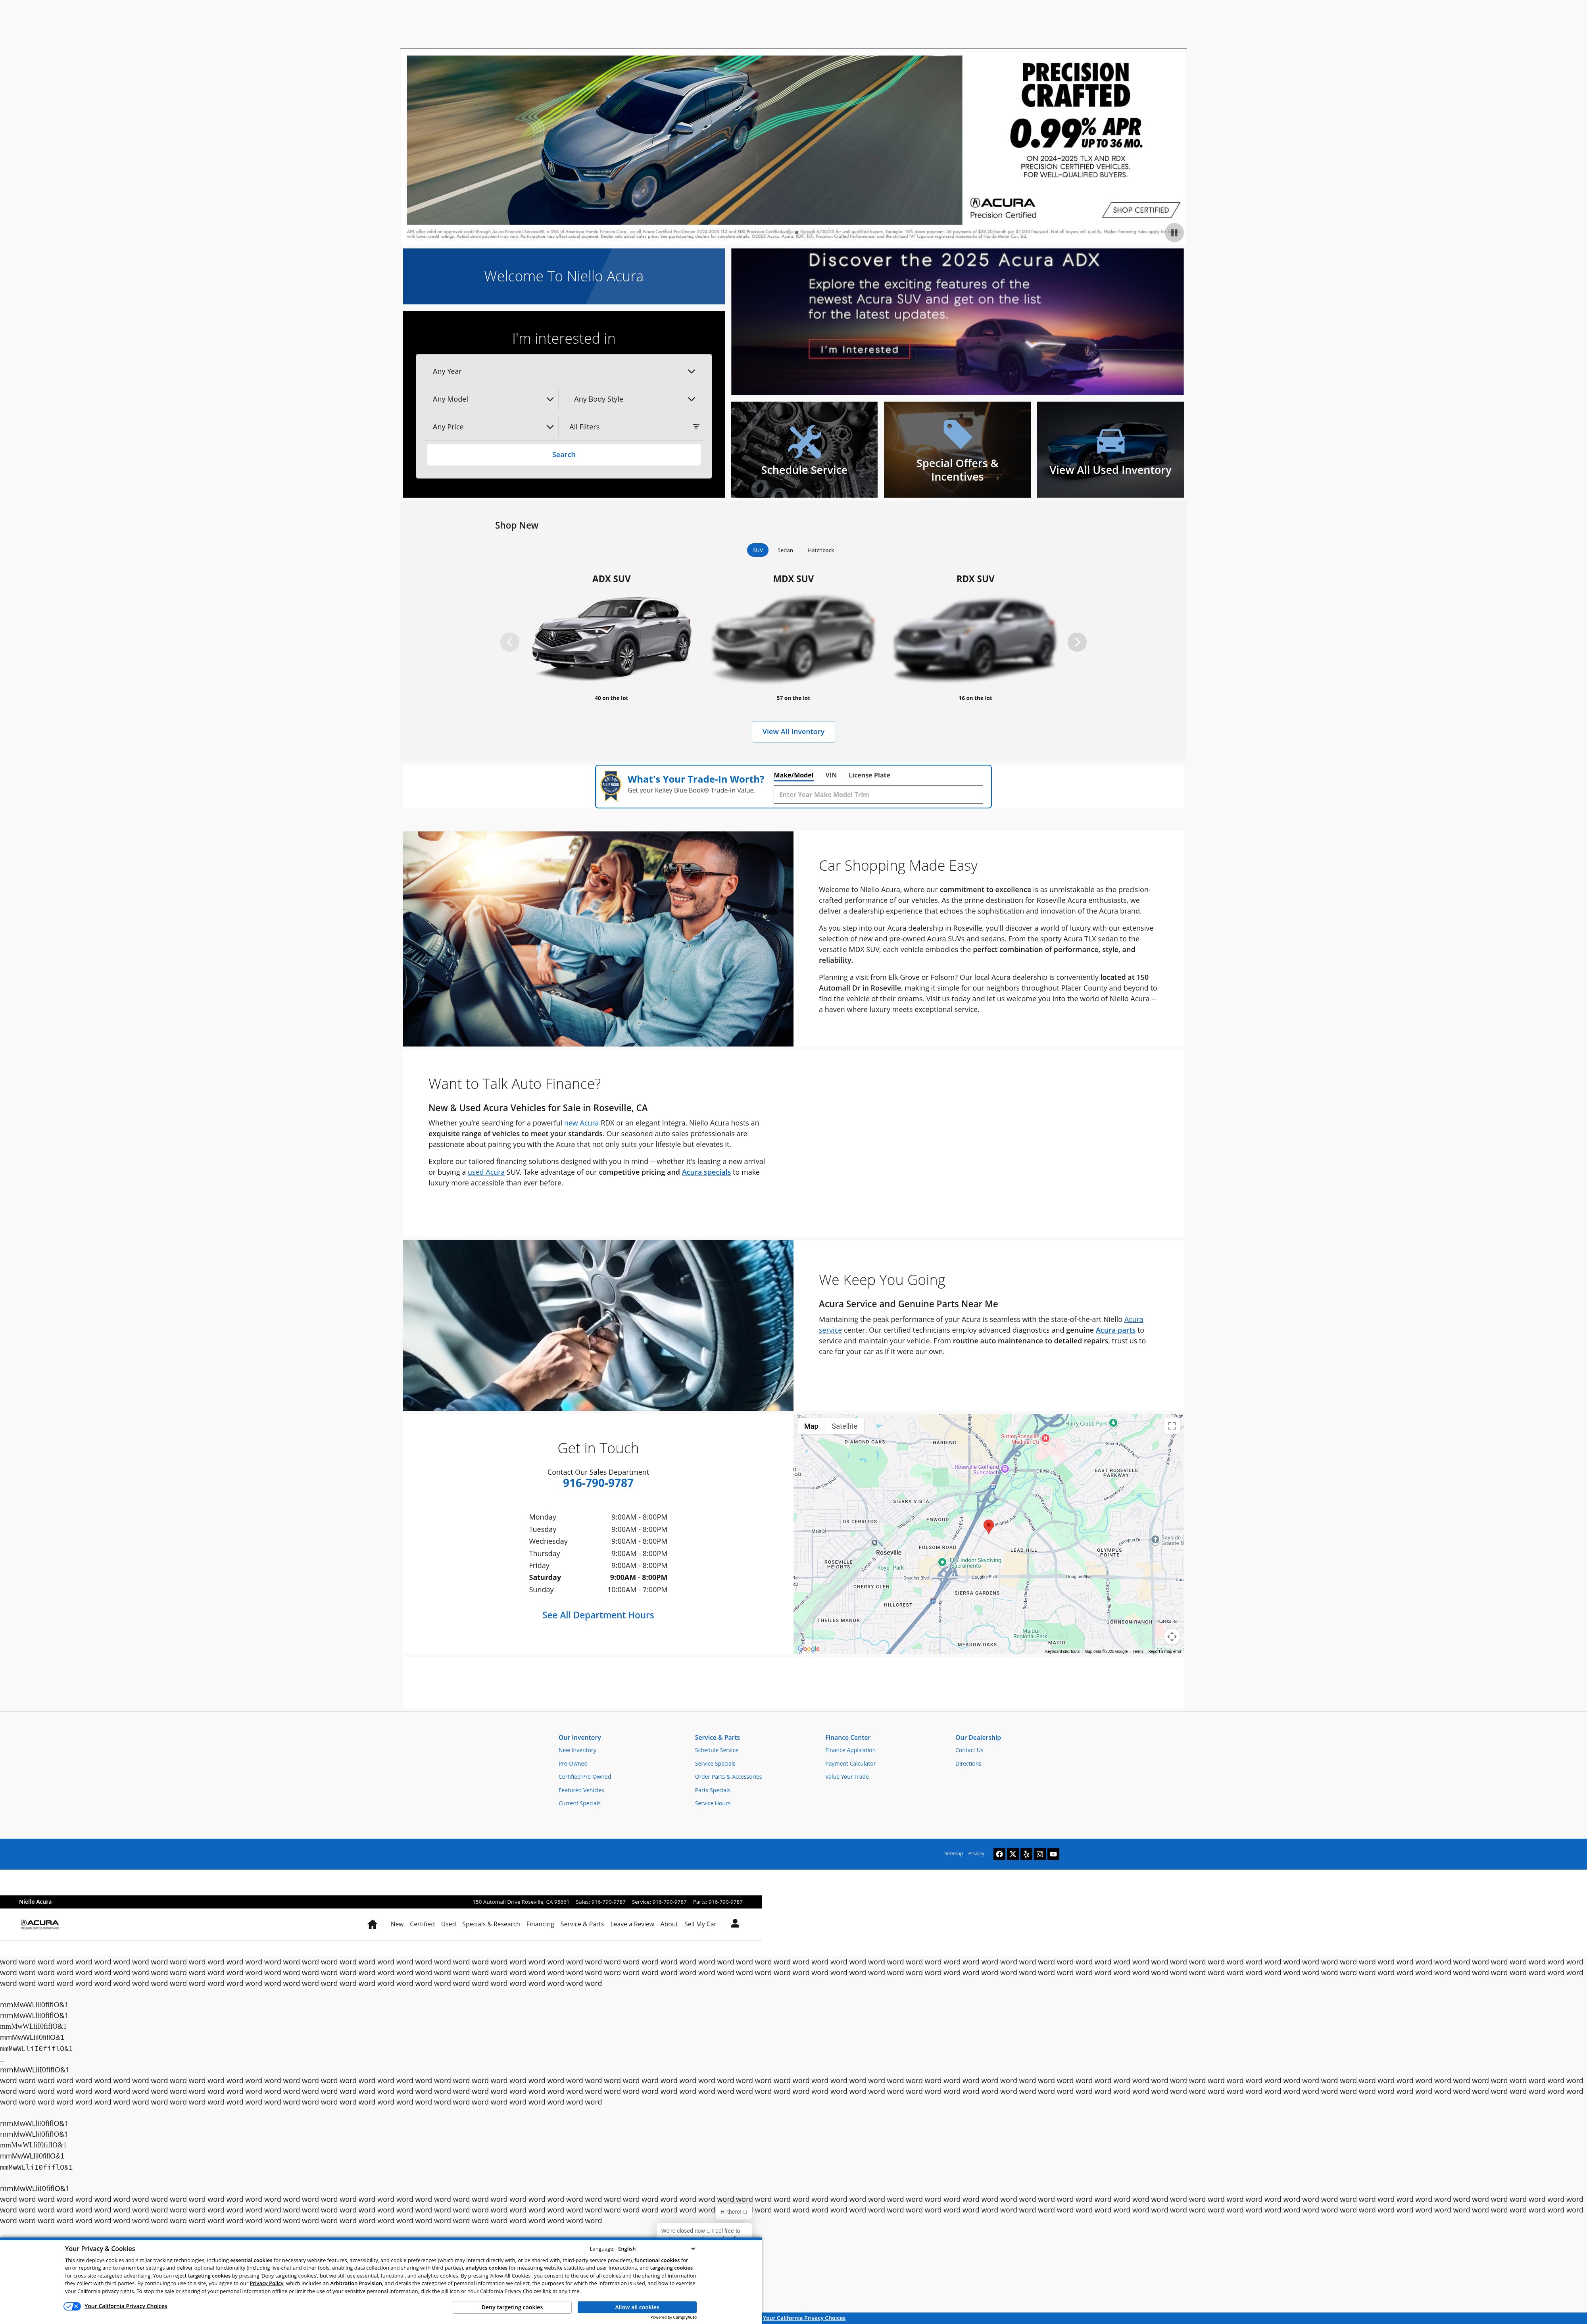Call sales number 916-790-9787
This screenshot has height=2324, width=1587.
coord(598,1483)
